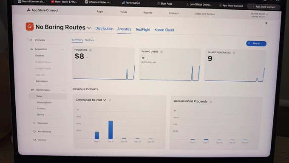Screen dimensions: 289x163
Task: Switch to the Distribution tab
Action: pos(104,29)
